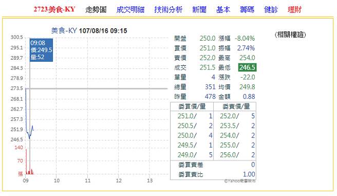Viewport: 337px width, 196px height.
Task: Click the gray 273.5 reference price line
Action: tap(97, 88)
